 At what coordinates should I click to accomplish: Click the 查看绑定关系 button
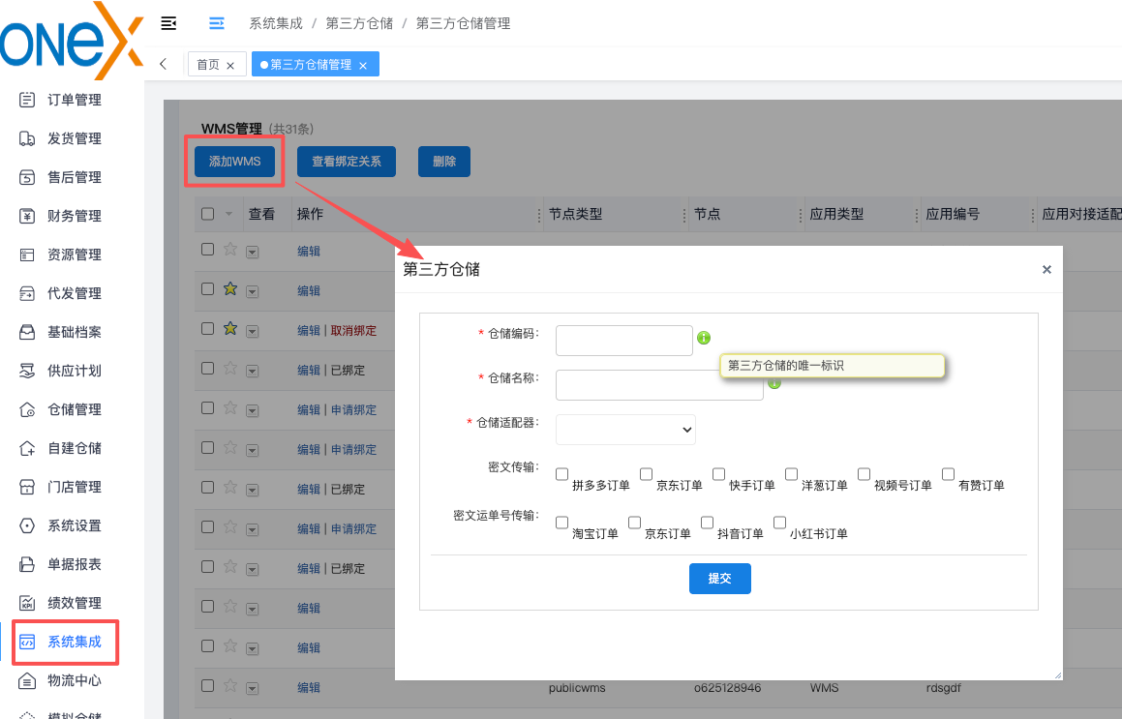click(347, 162)
